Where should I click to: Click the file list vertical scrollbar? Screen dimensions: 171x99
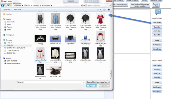pyautogui.click(x=110, y=45)
